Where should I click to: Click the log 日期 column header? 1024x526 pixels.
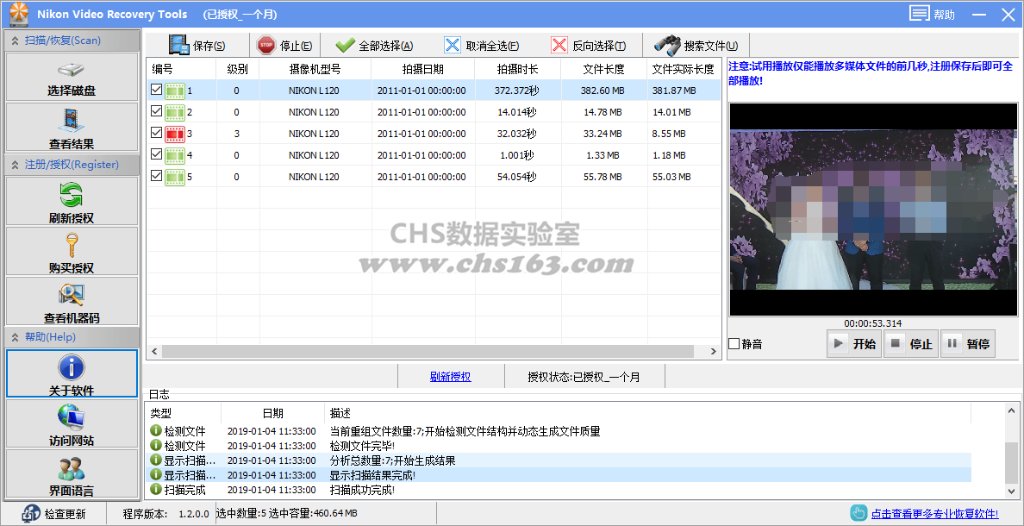click(273, 414)
